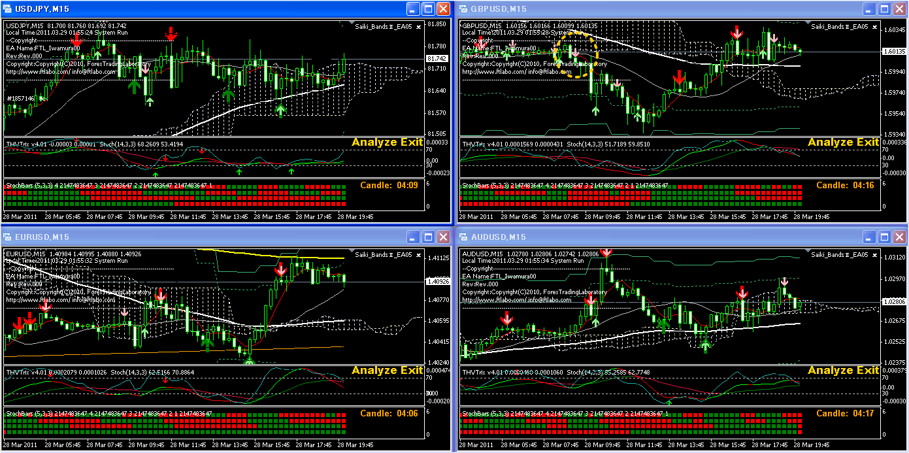
Task: Click the EA status cross in USDJPY chart
Action: coord(418,26)
